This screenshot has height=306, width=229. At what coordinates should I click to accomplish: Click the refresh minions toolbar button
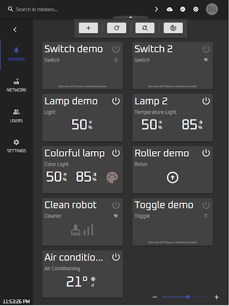click(x=116, y=28)
